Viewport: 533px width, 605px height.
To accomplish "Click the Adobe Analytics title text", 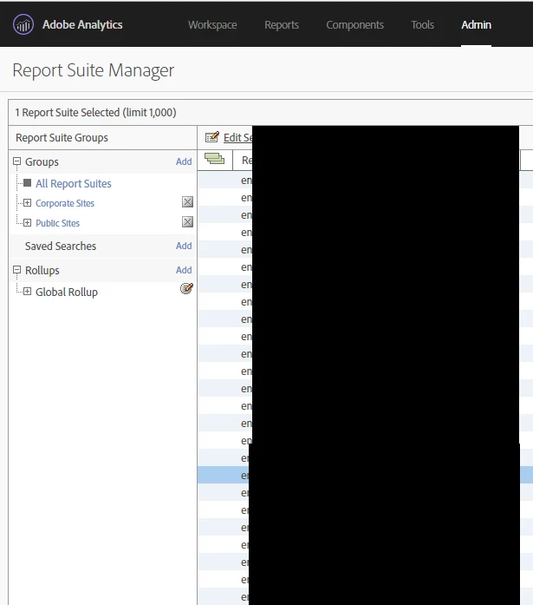I will (82, 24).
